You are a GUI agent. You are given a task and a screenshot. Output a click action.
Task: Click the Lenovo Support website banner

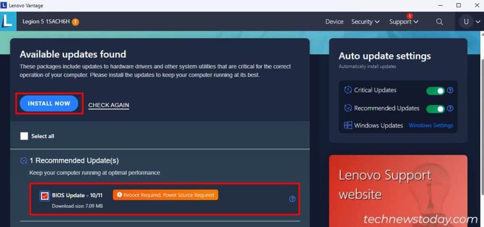(398, 189)
